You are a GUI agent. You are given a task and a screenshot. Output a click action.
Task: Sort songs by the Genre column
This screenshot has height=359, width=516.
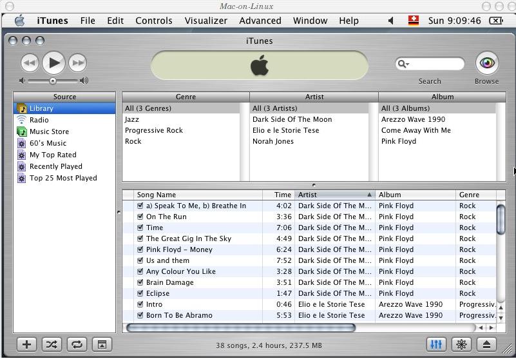click(476, 195)
